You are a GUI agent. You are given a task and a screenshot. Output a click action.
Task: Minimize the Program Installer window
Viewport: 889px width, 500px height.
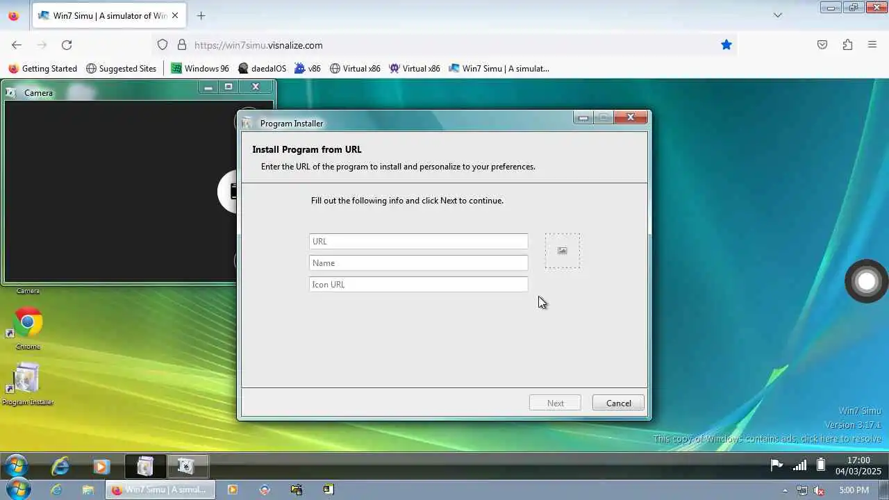point(583,118)
